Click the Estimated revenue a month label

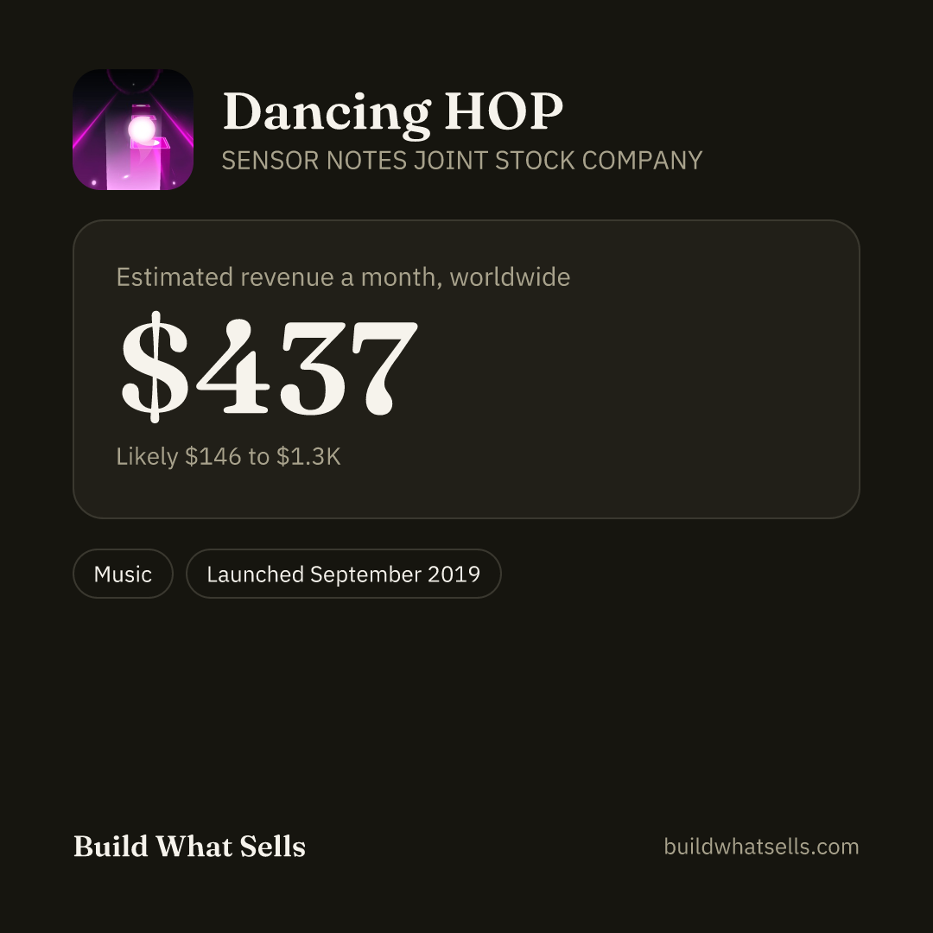click(x=343, y=277)
